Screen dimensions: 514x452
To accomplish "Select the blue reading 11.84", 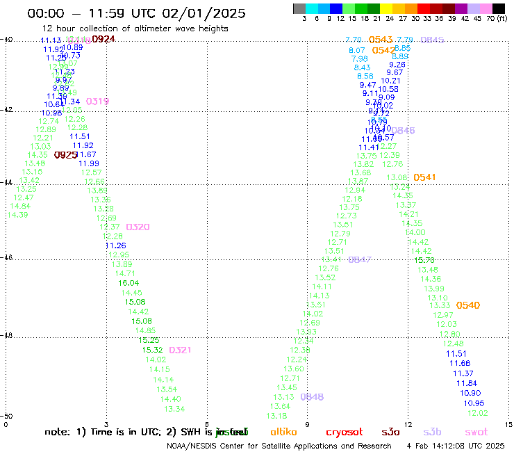I will [467, 383].
